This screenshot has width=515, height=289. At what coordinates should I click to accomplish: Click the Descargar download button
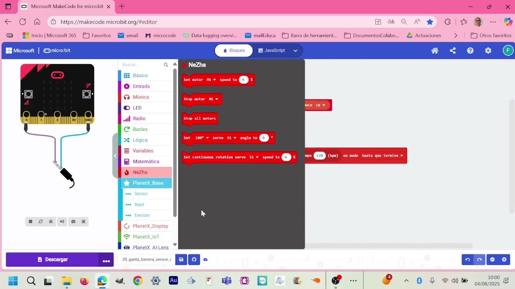coord(52,260)
